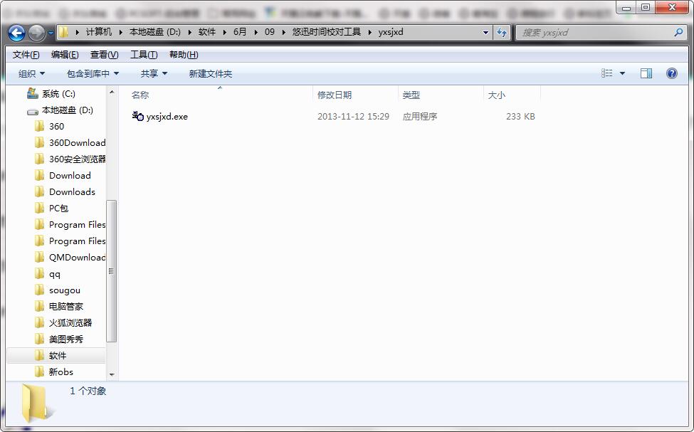The height and width of the screenshot is (432, 694).
Task: Select the QMDownload folder
Action: tap(77, 257)
